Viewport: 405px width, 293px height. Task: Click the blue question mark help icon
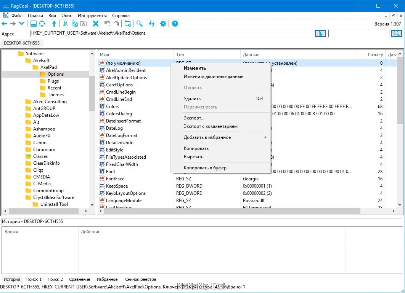click(x=175, y=24)
